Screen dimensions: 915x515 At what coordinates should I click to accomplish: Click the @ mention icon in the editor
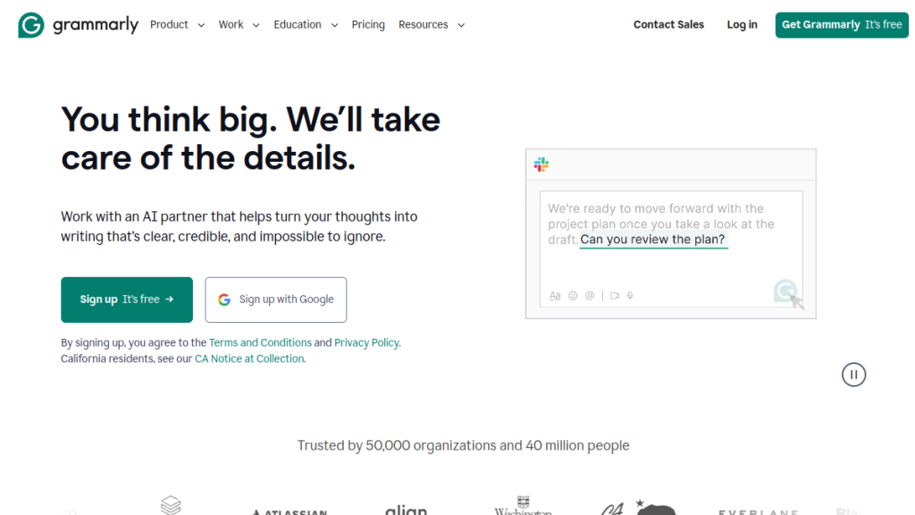pyautogui.click(x=590, y=296)
